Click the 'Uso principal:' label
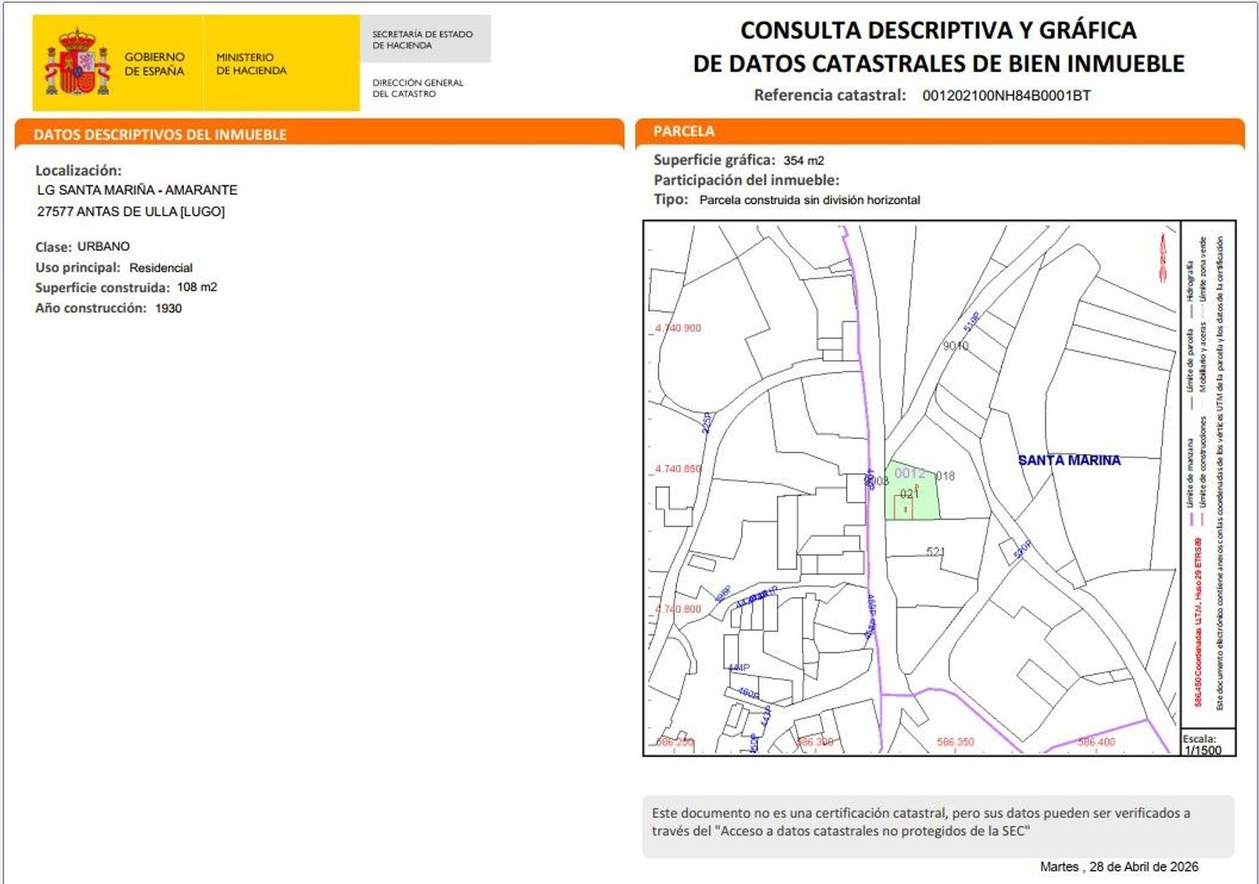The image size is (1259, 884). click(78, 268)
